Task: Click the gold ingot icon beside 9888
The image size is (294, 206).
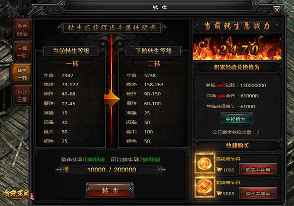Action: click(x=220, y=193)
